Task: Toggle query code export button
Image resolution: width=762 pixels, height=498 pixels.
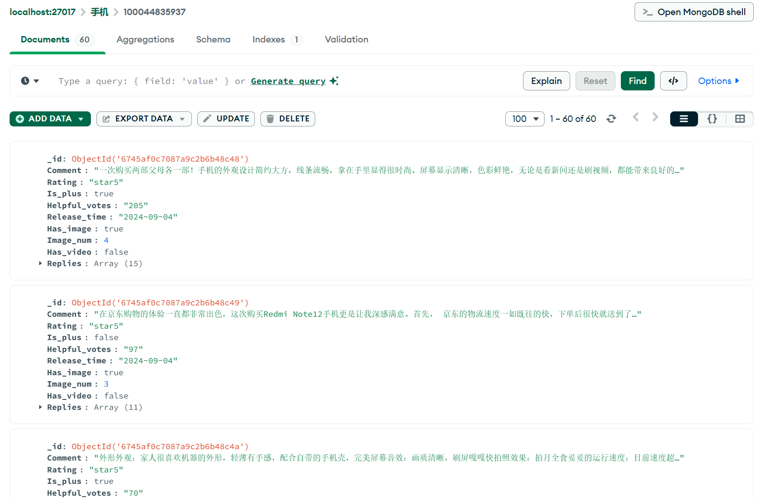Action: tap(673, 81)
